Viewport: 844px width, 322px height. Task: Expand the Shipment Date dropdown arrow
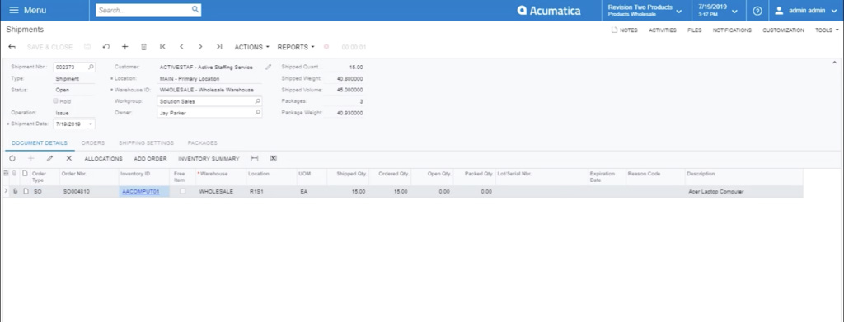[x=91, y=124]
